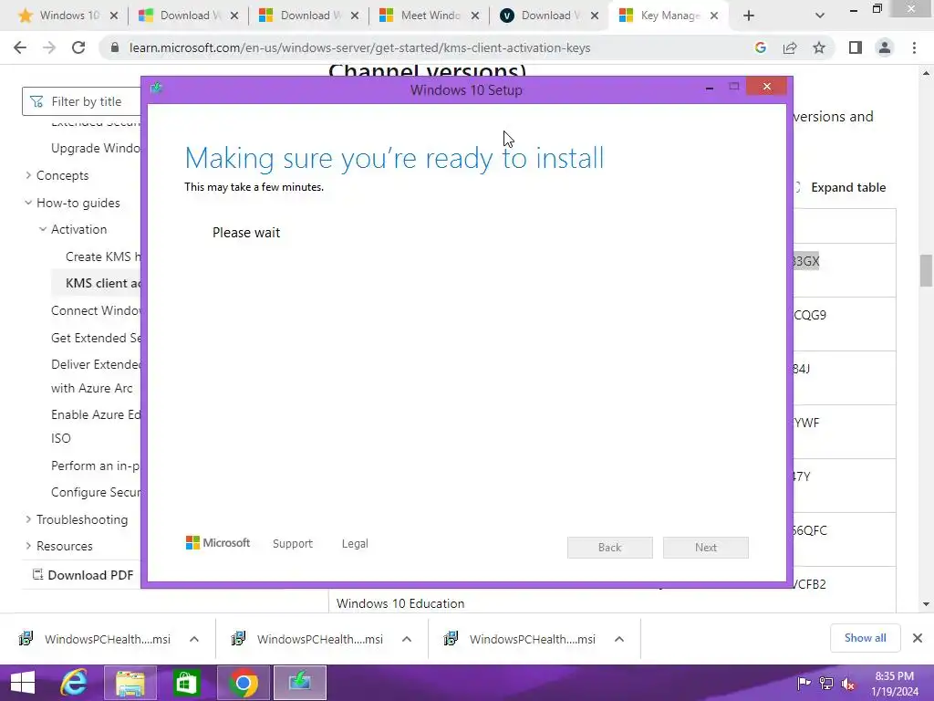
Task: Click the page vertical scrollbar thumb
Action: pos(926,270)
